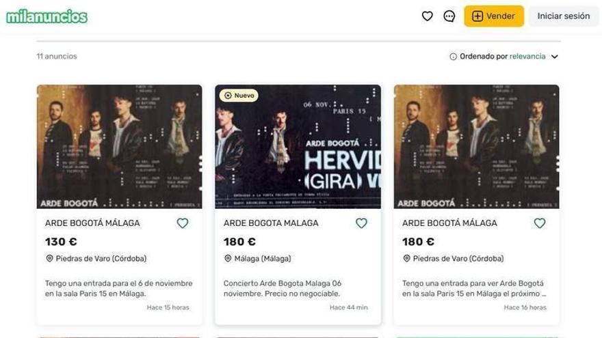Click the Málaga (Málaga) location text

pyautogui.click(x=263, y=259)
